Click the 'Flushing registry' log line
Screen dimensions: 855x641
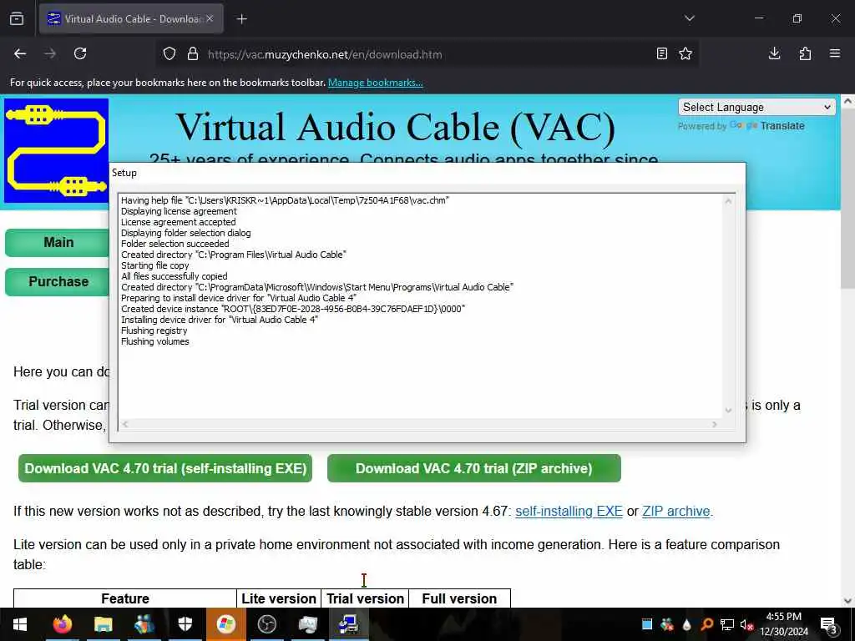point(154,331)
